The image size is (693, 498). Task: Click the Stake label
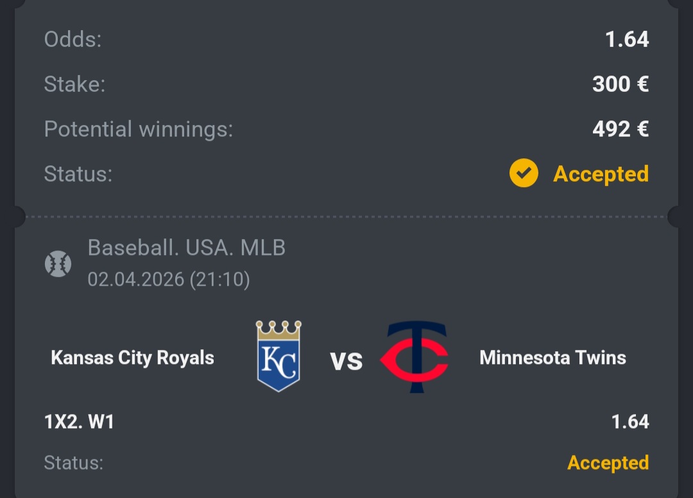click(74, 84)
